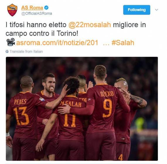Expand the tweet options chevron
This screenshot has width=167, height=164.
tap(156, 10)
